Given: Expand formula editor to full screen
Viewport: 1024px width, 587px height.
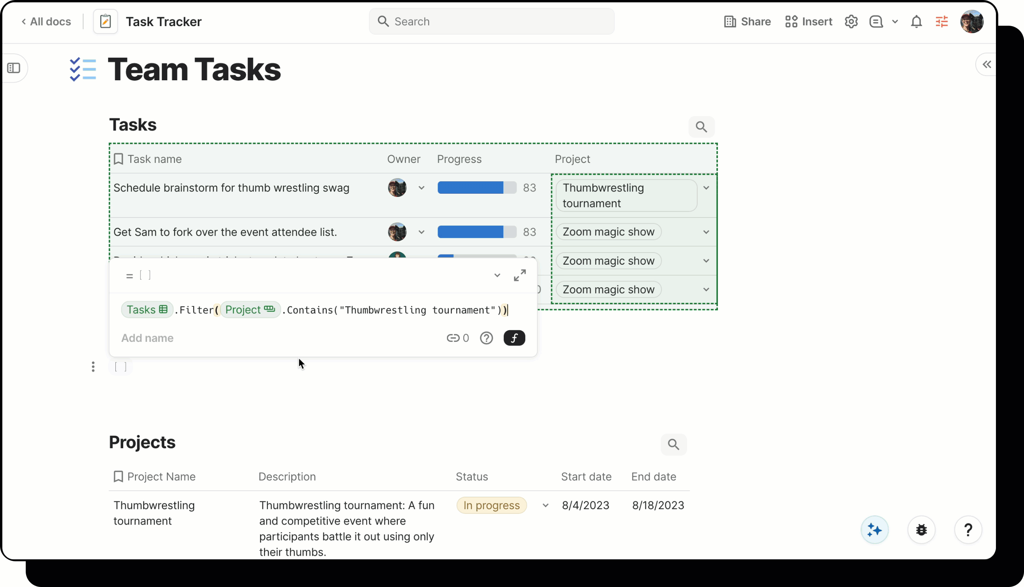Looking at the screenshot, I should 519,275.
